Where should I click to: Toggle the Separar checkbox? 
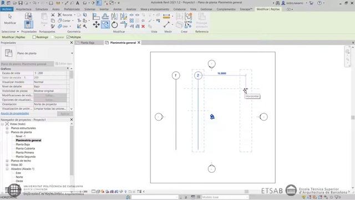tap(53, 37)
